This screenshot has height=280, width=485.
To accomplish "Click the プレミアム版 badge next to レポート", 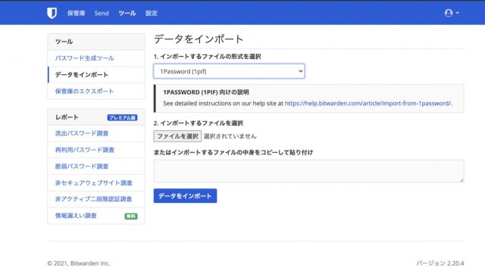I will point(122,117).
